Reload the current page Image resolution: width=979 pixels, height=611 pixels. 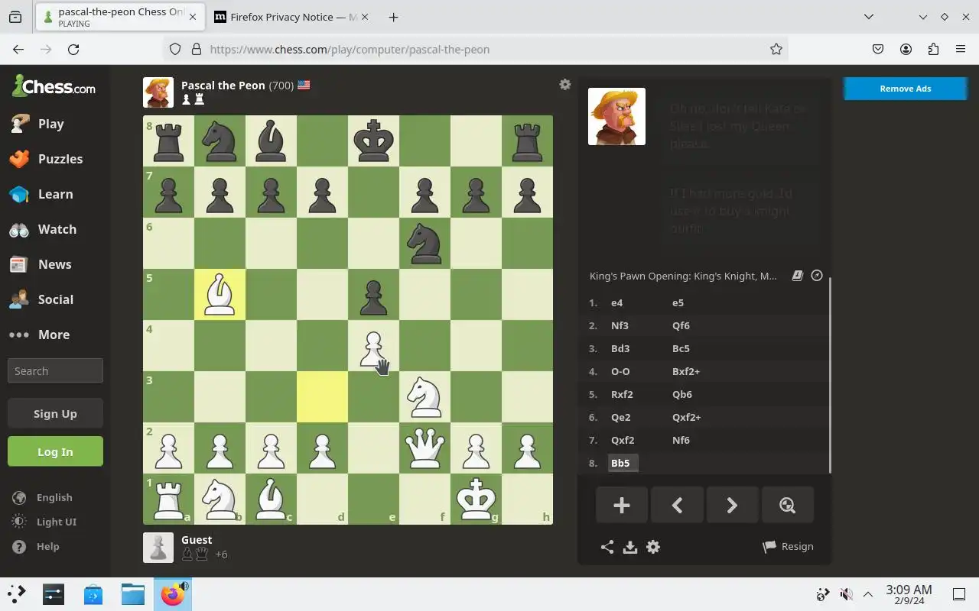point(73,49)
